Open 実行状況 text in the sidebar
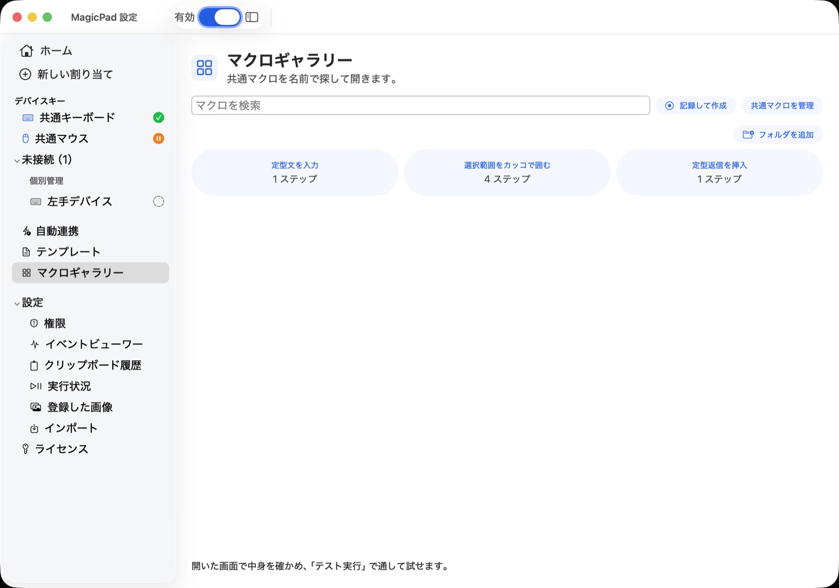The image size is (839, 588). (69, 387)
